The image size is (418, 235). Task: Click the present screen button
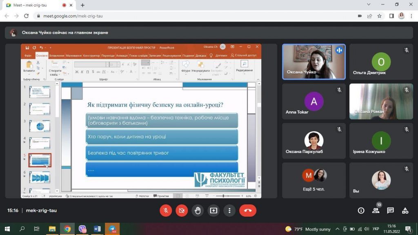click(213, 211)
